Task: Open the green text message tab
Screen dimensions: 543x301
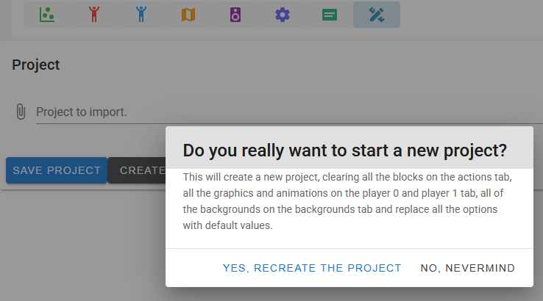Action: click(x=330, y=14)
